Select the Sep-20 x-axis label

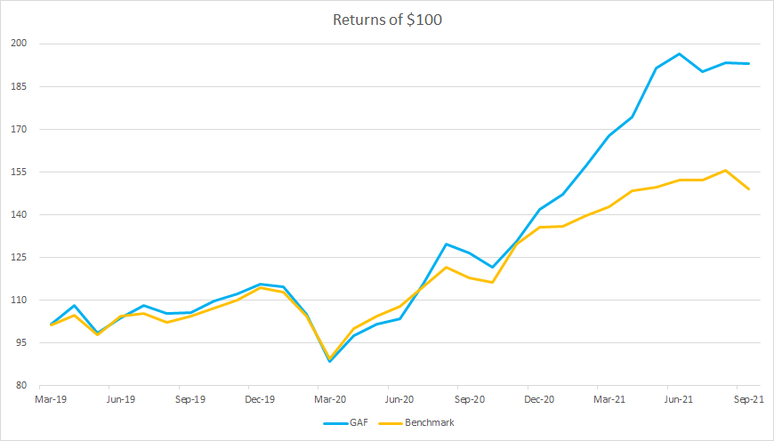click(469, 399)
